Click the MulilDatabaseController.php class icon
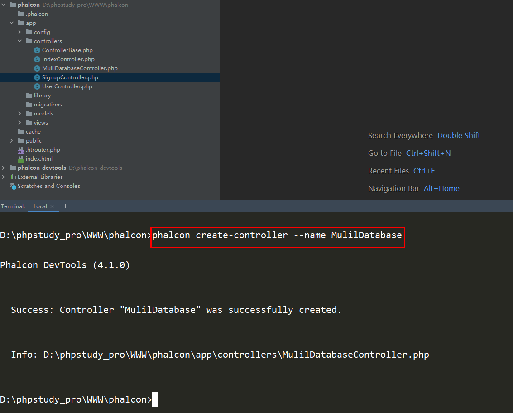Screen dimensions: 513x413 point(37,68)
